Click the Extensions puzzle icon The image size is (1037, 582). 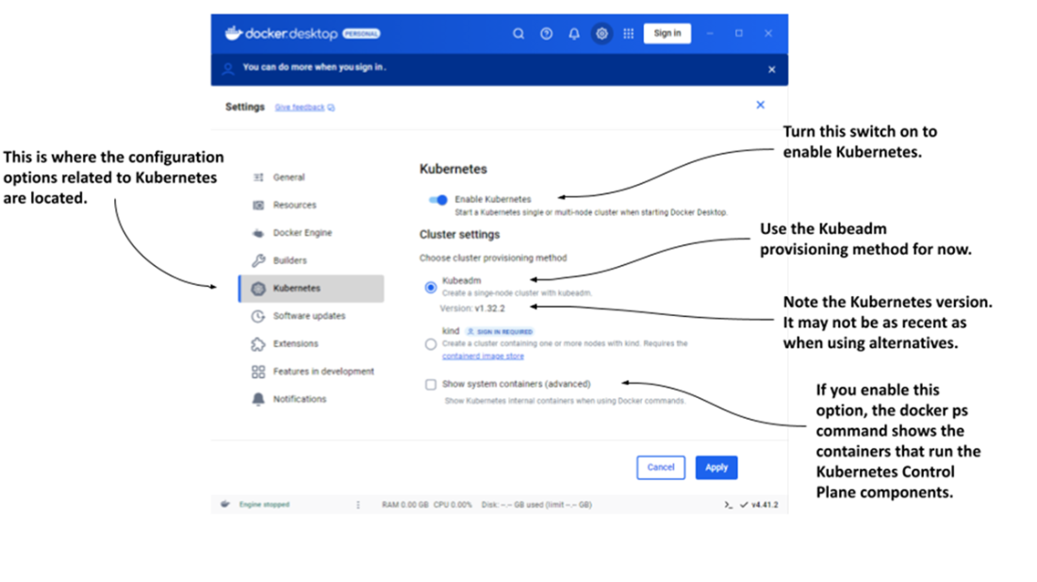[x=258, y=344]
